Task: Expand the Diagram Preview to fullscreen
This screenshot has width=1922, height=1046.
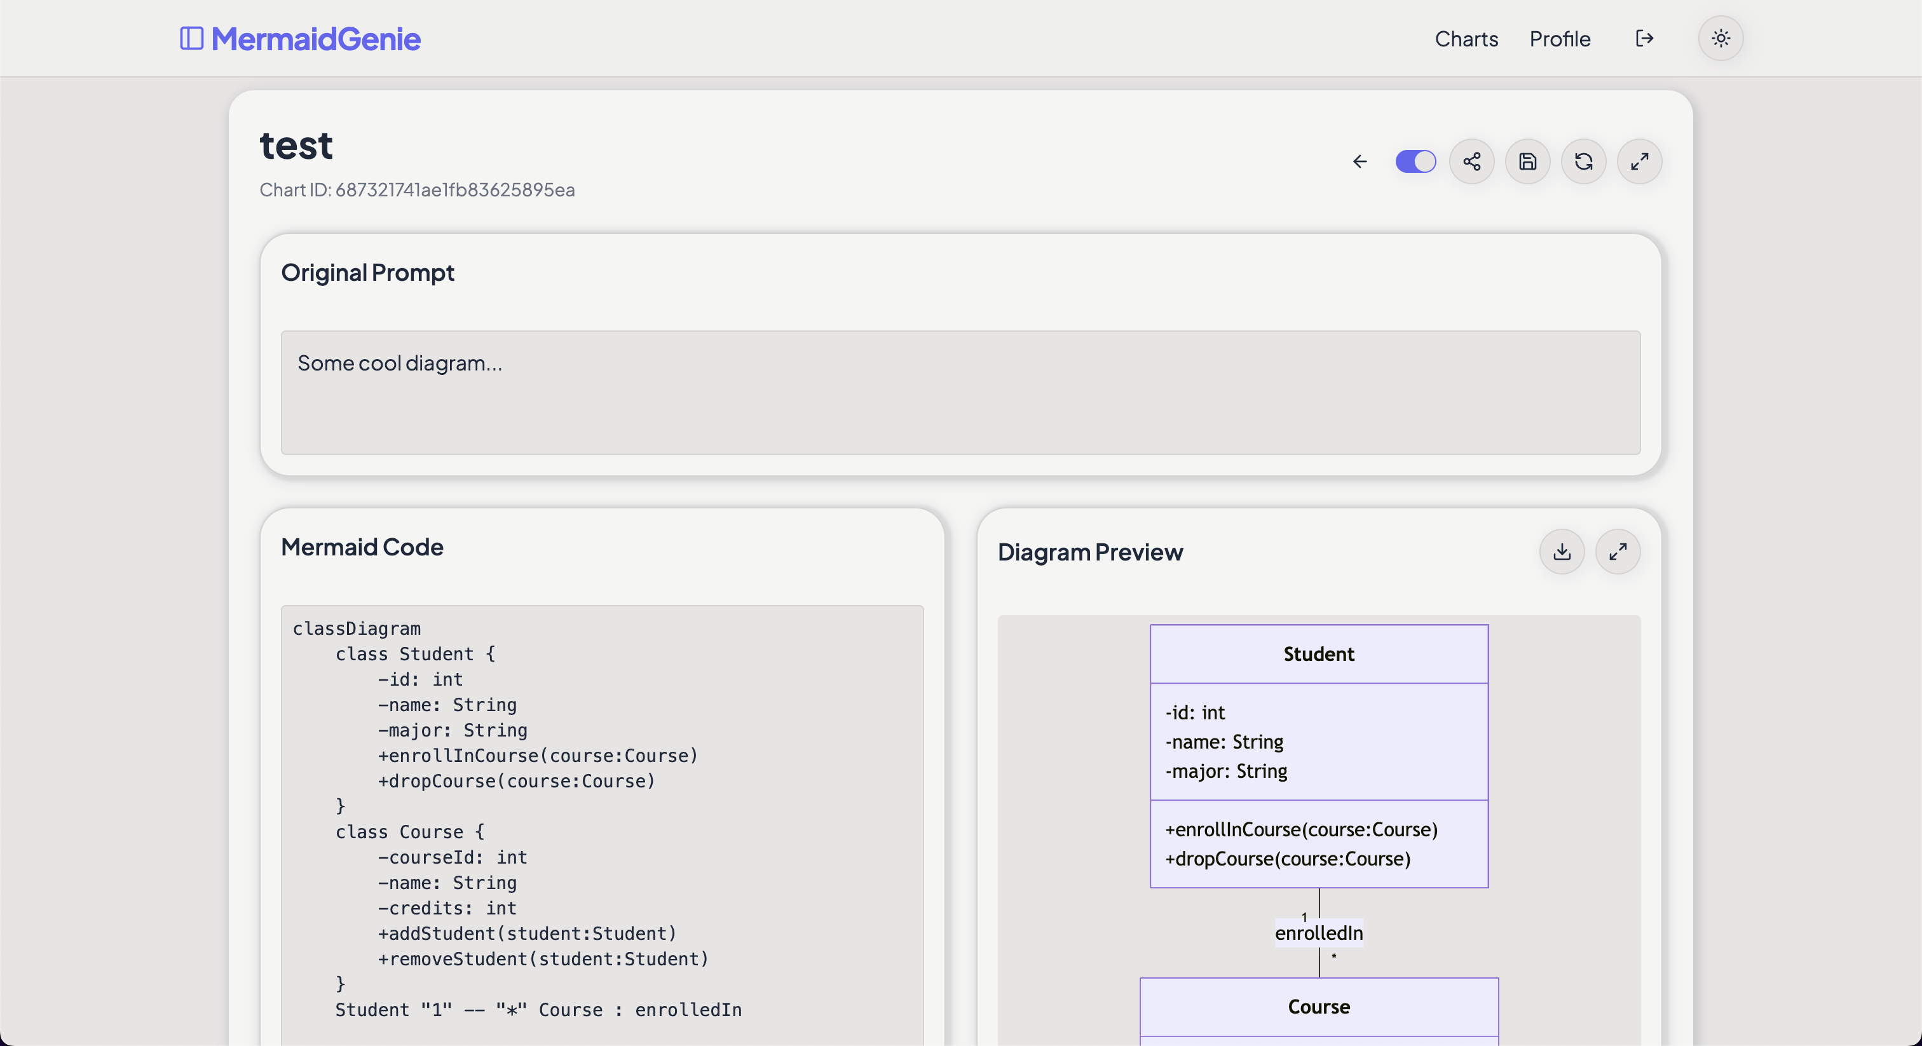Action: 1618,552
